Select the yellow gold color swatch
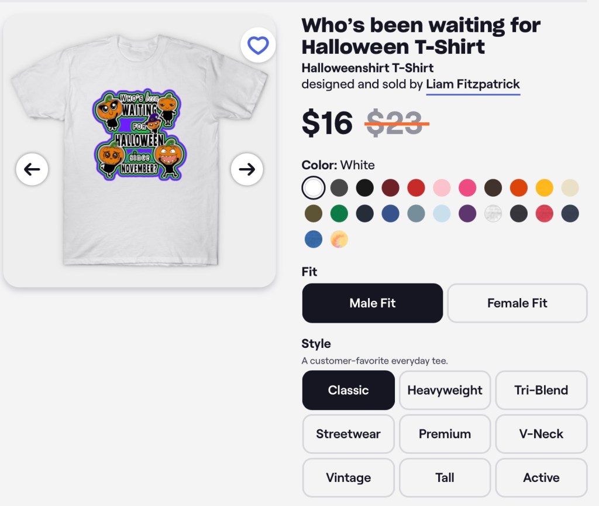This screenshot has height=506, width=599. tap(545, 187)
